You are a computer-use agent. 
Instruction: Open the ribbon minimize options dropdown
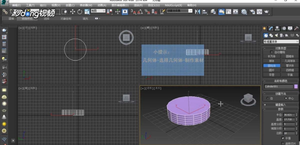click(x=97, y=19)
